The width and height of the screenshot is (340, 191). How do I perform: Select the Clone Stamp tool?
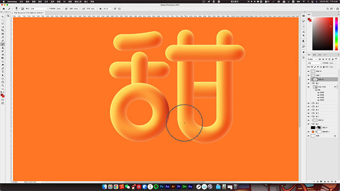point(3,48)
